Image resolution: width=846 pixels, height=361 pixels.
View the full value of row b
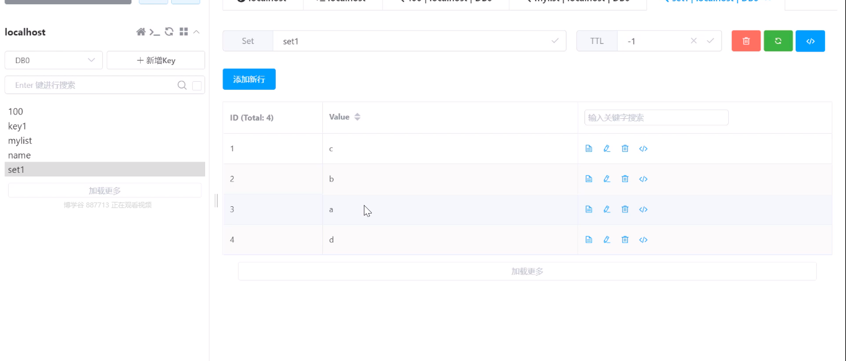[x=589, y=179]
